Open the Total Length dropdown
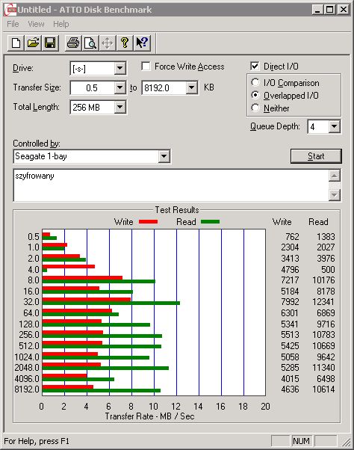The width and height of the screenshot is (354, 450). coord(119,108)
